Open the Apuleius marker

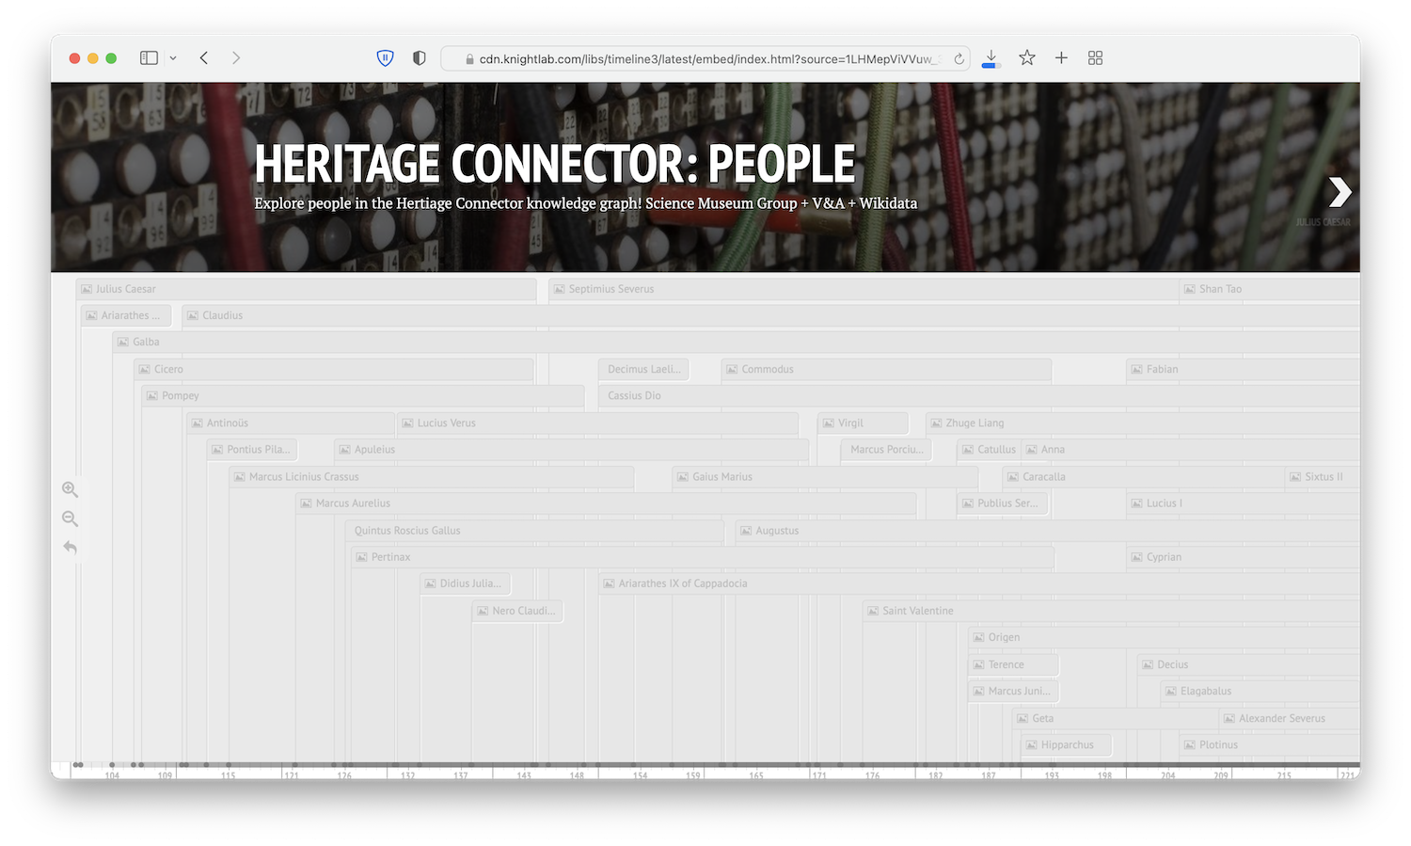[x=572, y=449]
